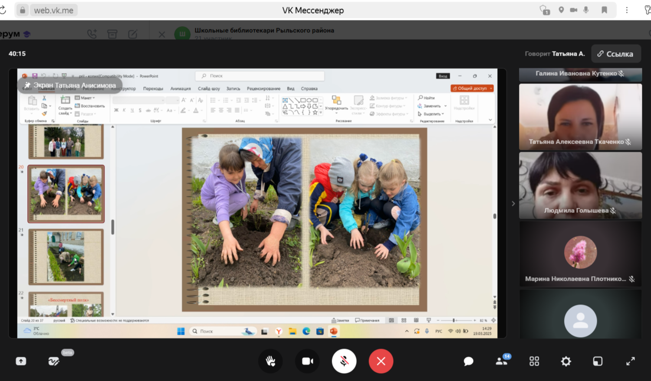Image resolution: width=651 pixels, height=381 pixels.
Task: Open Контур фигуры dropdown
Action: [x=388, y=106]
